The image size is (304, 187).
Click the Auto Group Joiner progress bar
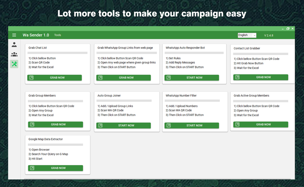124,101
